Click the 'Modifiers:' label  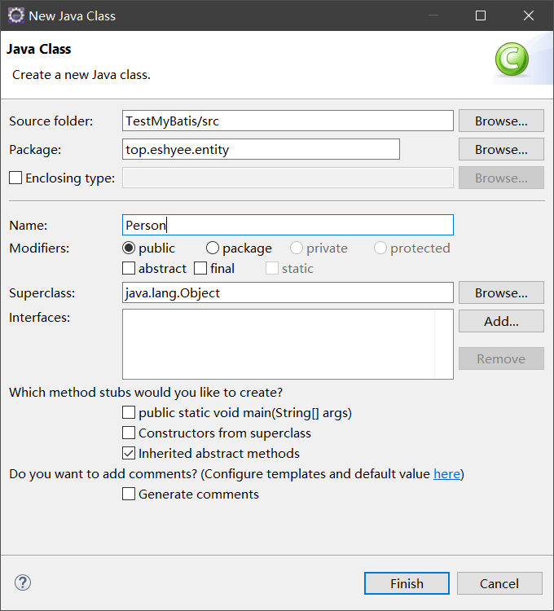39,248
